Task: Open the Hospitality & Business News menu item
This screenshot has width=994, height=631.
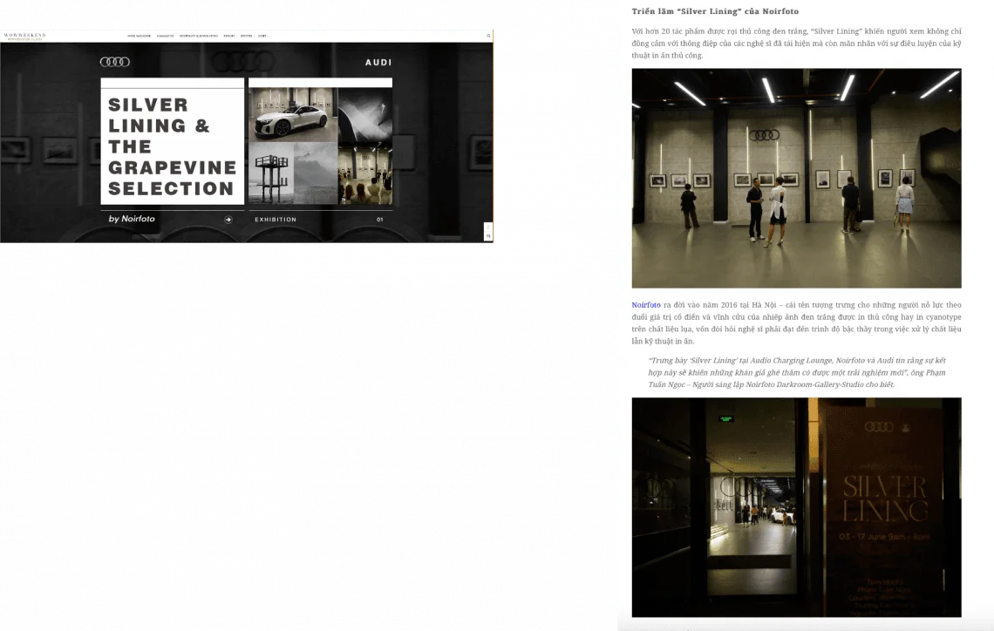Action: 199,36
